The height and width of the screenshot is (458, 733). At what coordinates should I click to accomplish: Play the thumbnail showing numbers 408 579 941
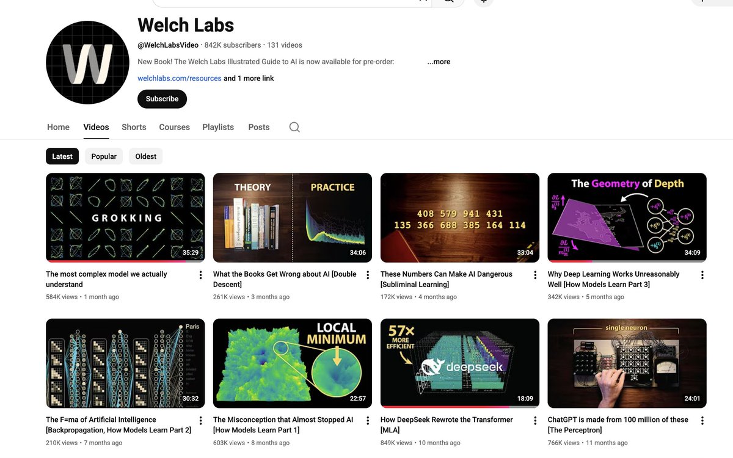point(460,217)
